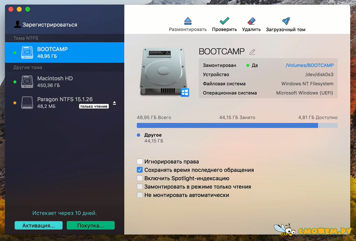Click the 48,95 ГБ Всего label

154,117
